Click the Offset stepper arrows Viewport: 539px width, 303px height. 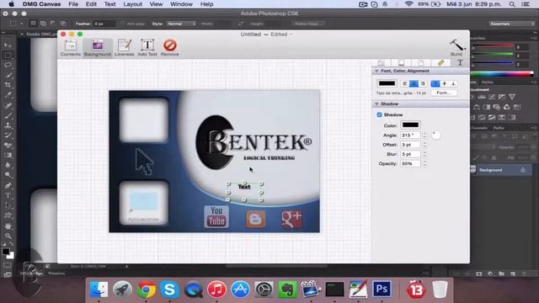424,145
